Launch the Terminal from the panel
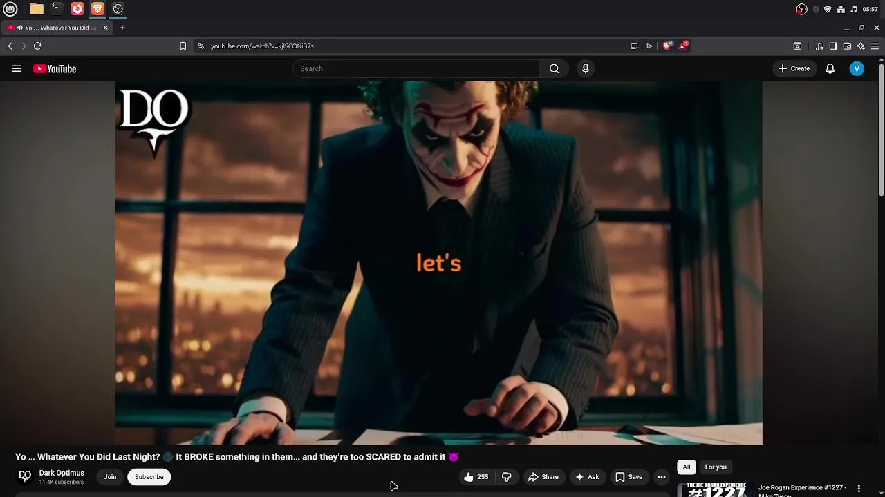Image resolution: width=885 pixels, height=497 pixels. coord(57,9)
